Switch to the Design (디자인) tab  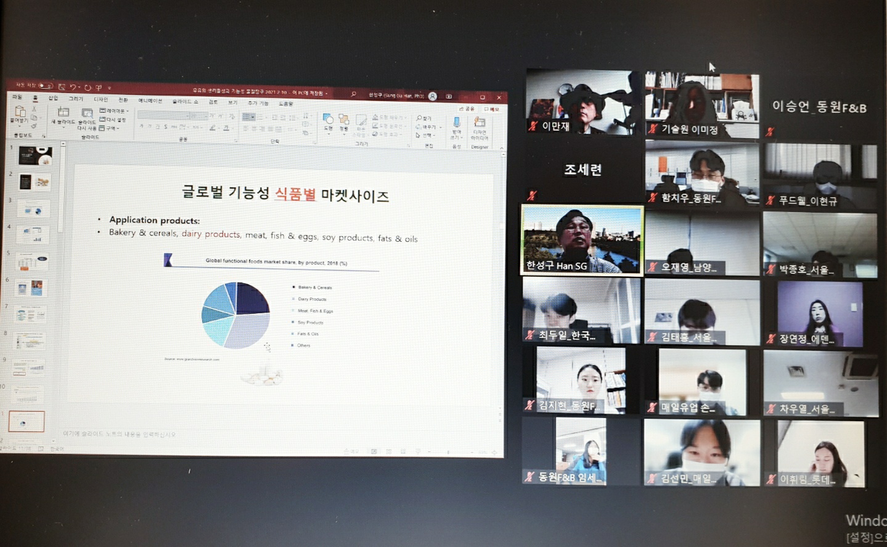pos(101,99)
